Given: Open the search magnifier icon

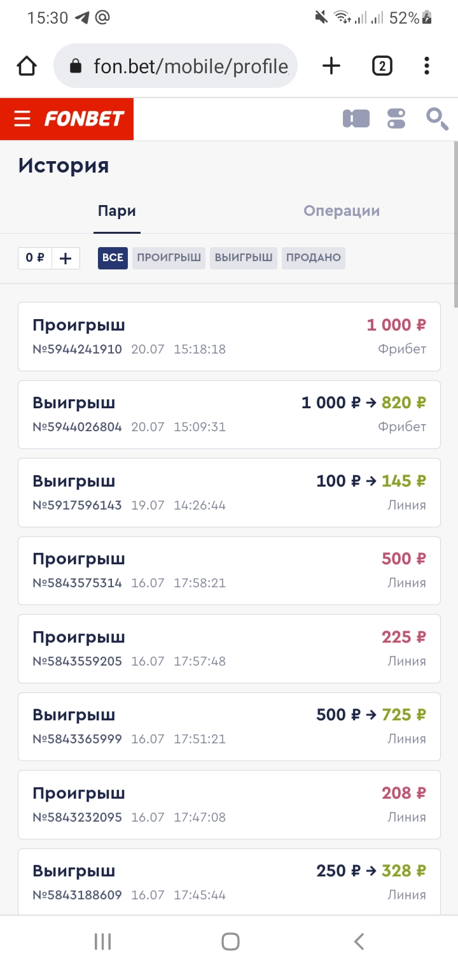Looking at the screenshot, I should [437, 118].
